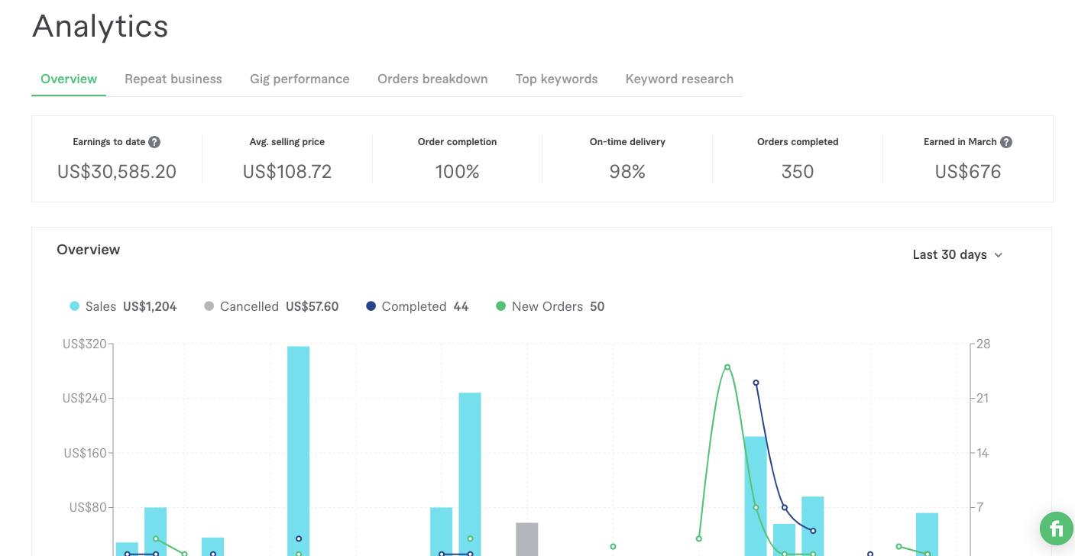Open the Top keywords tab
This screenshot has height=556, width=1075.
click(x=556, y=79)
